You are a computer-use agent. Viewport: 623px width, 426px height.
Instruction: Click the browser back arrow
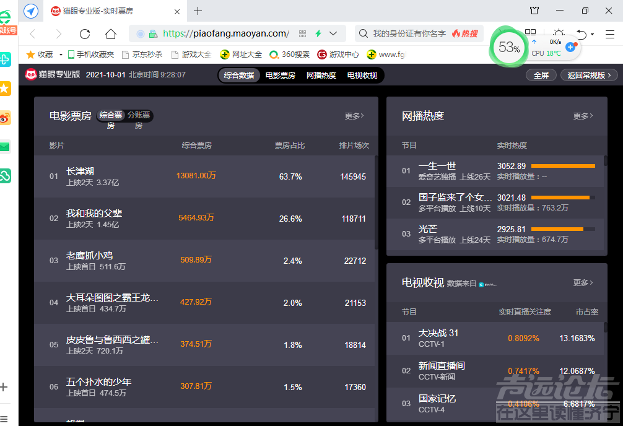[x=33, y=34]
